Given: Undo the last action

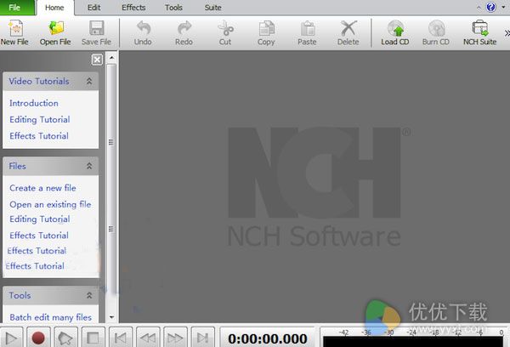Looking at the screenshot, I should coord(143,32).
